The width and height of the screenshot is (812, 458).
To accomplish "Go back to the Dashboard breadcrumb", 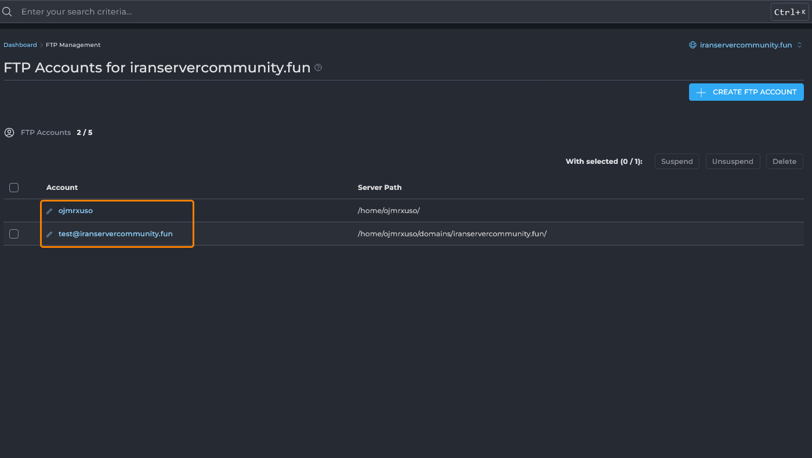I will (20, 45).
